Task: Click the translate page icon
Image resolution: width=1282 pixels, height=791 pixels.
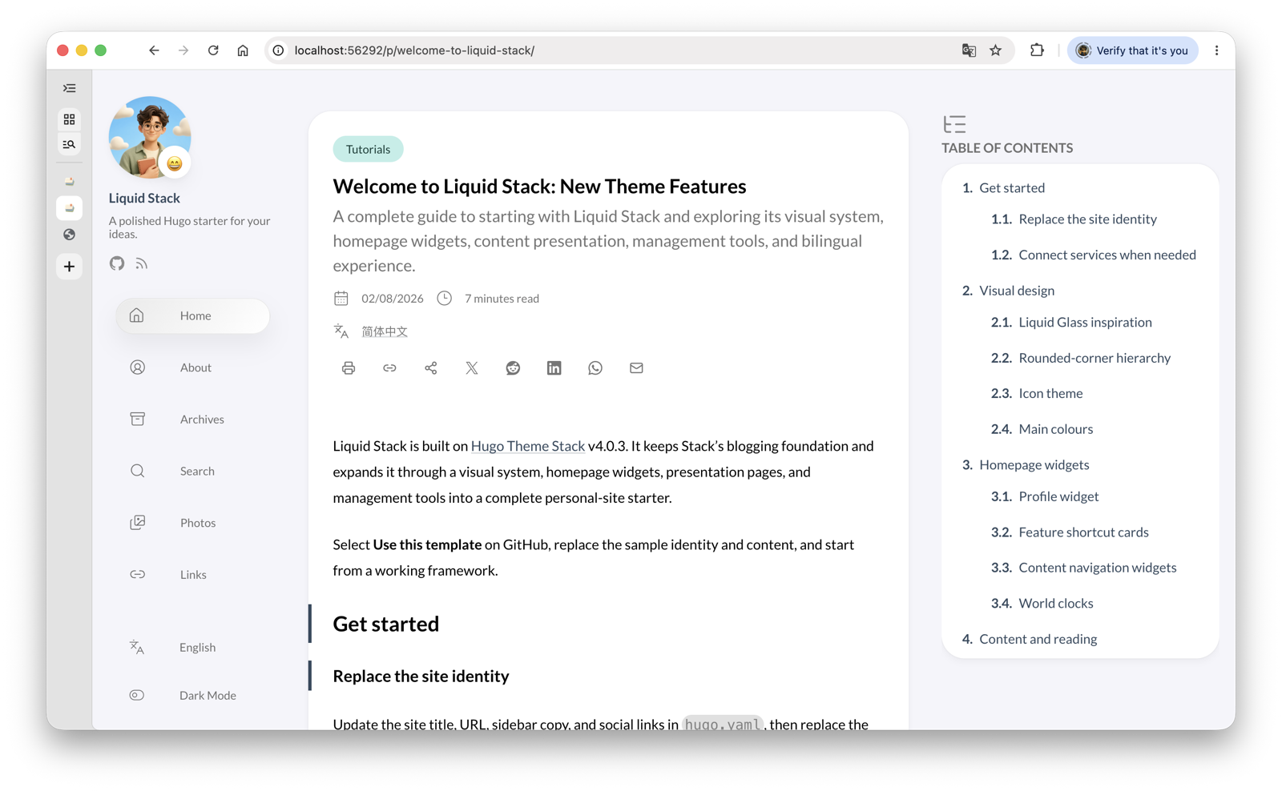Action: 969,50
